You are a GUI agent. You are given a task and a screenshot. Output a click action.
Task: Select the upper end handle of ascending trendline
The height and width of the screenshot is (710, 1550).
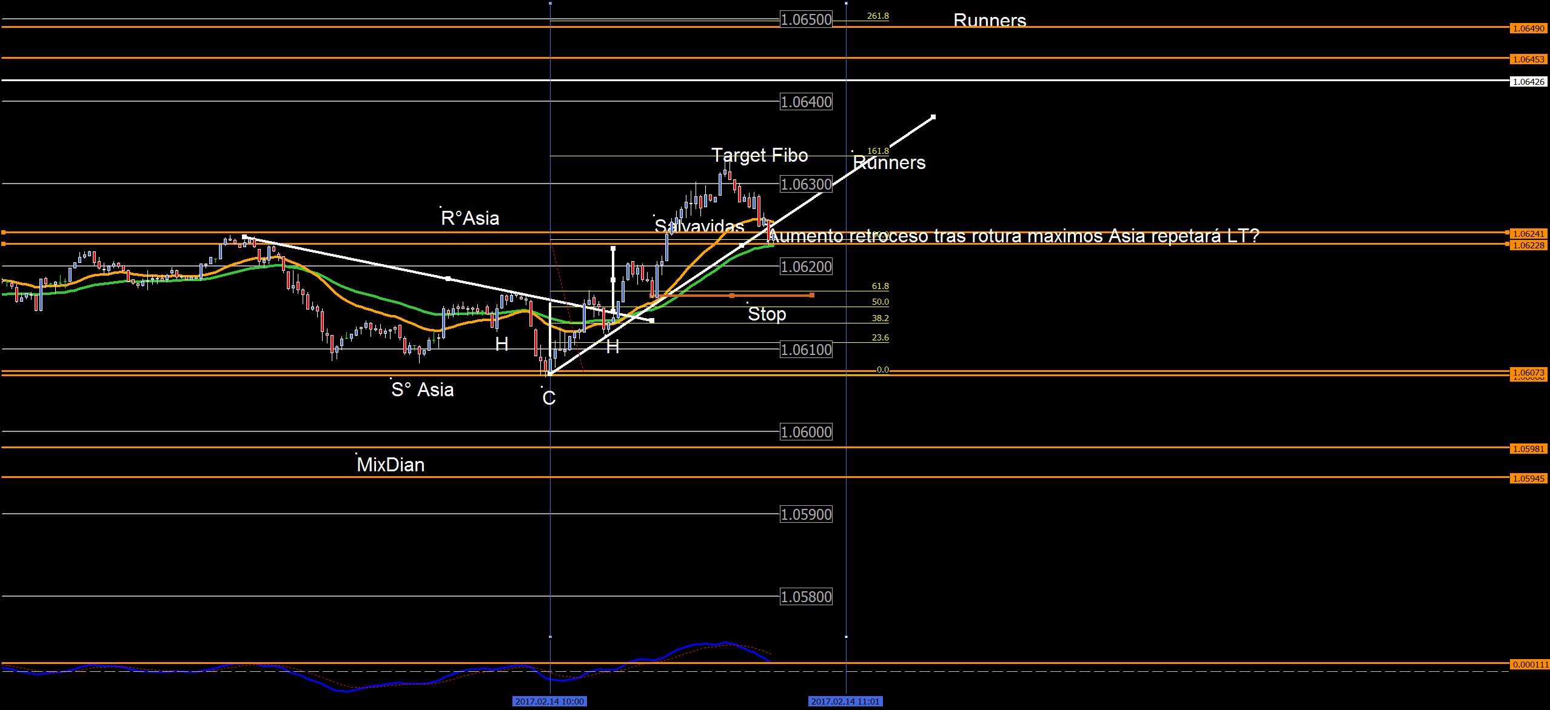pyautogui.click(x=933, y=116)
